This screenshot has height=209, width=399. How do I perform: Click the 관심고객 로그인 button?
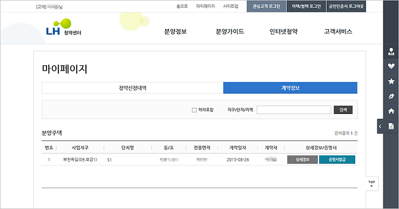(x=266, y=6)
